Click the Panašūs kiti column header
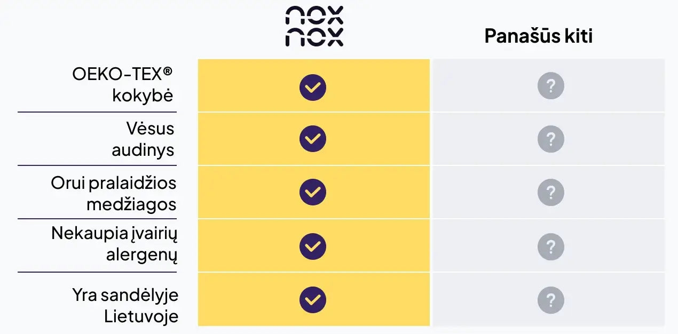The image size is (678, 334). click(x=538, y=36)
